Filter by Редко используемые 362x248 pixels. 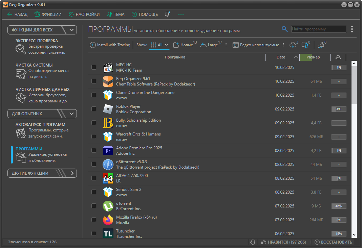tap(256, 45)
